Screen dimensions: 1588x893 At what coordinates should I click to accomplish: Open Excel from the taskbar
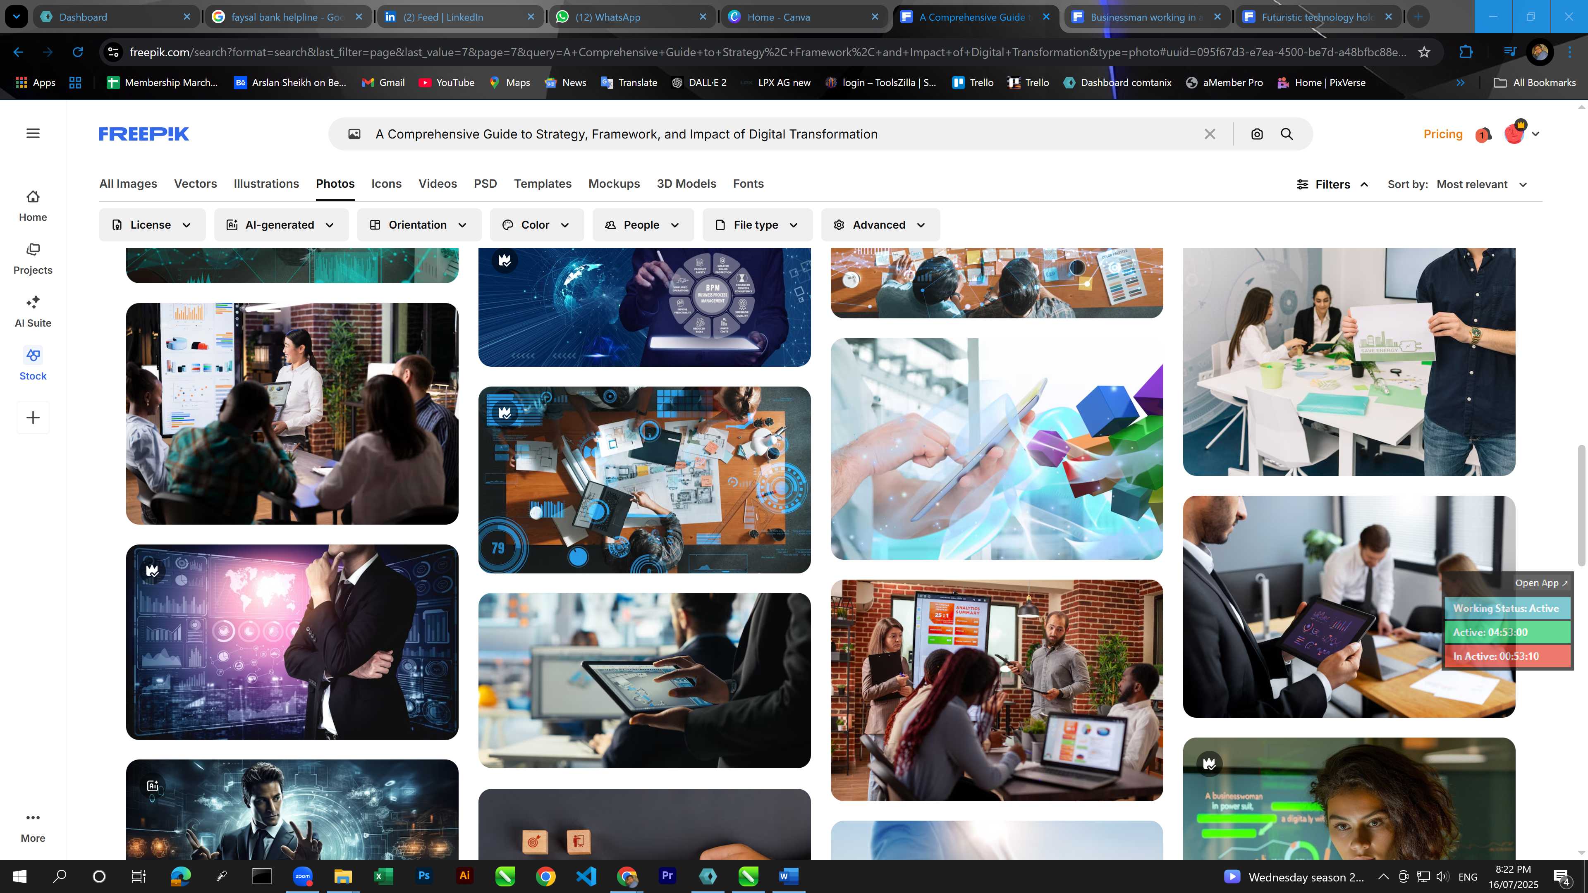point(383,876)
